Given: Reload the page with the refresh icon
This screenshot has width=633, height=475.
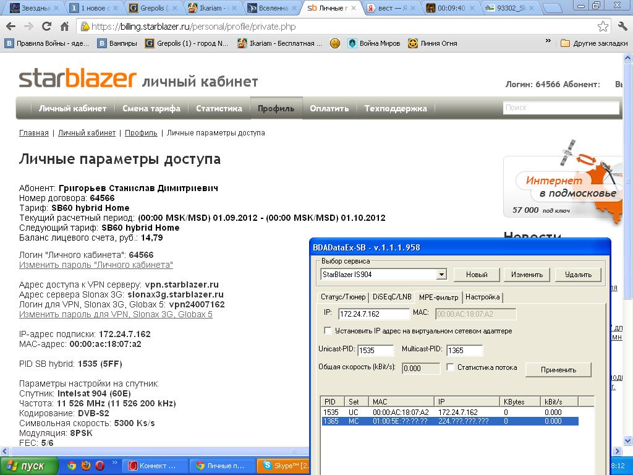Looking at the screenshot, I should click(x=46, y=27).
